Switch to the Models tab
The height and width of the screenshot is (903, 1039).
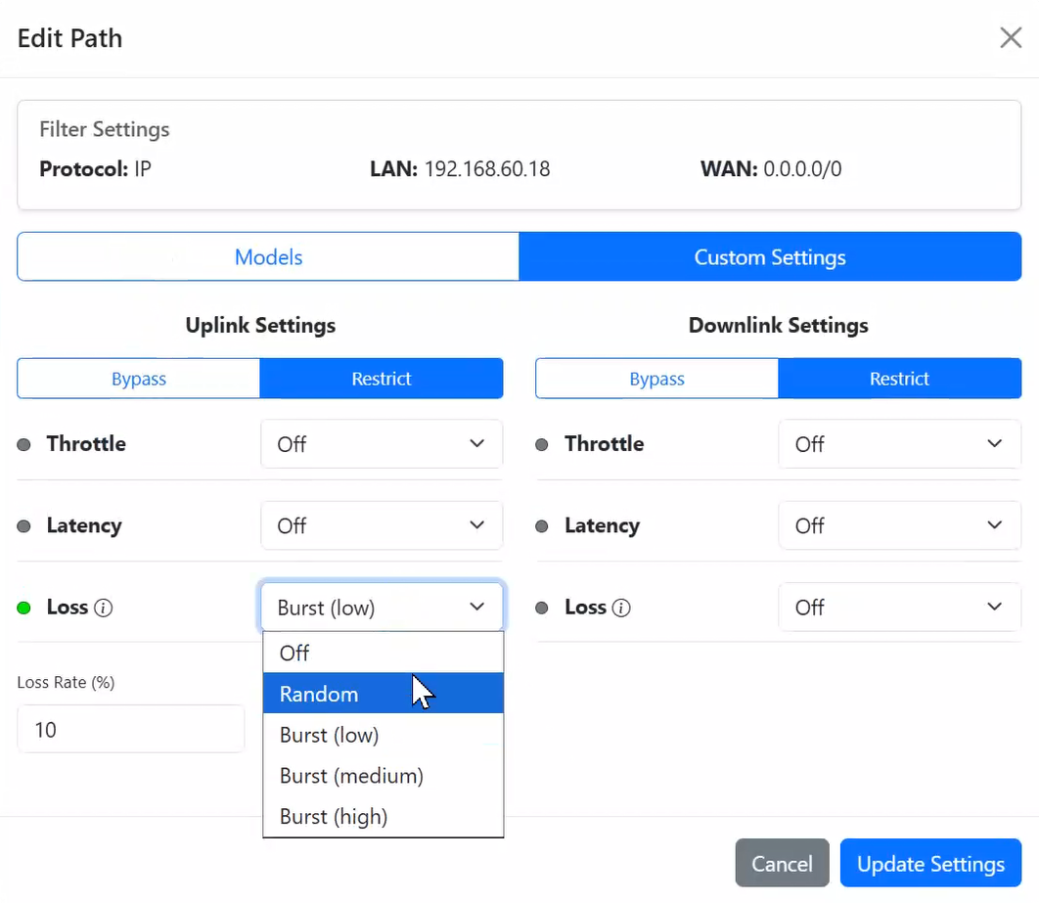click(x=268, y=256)
